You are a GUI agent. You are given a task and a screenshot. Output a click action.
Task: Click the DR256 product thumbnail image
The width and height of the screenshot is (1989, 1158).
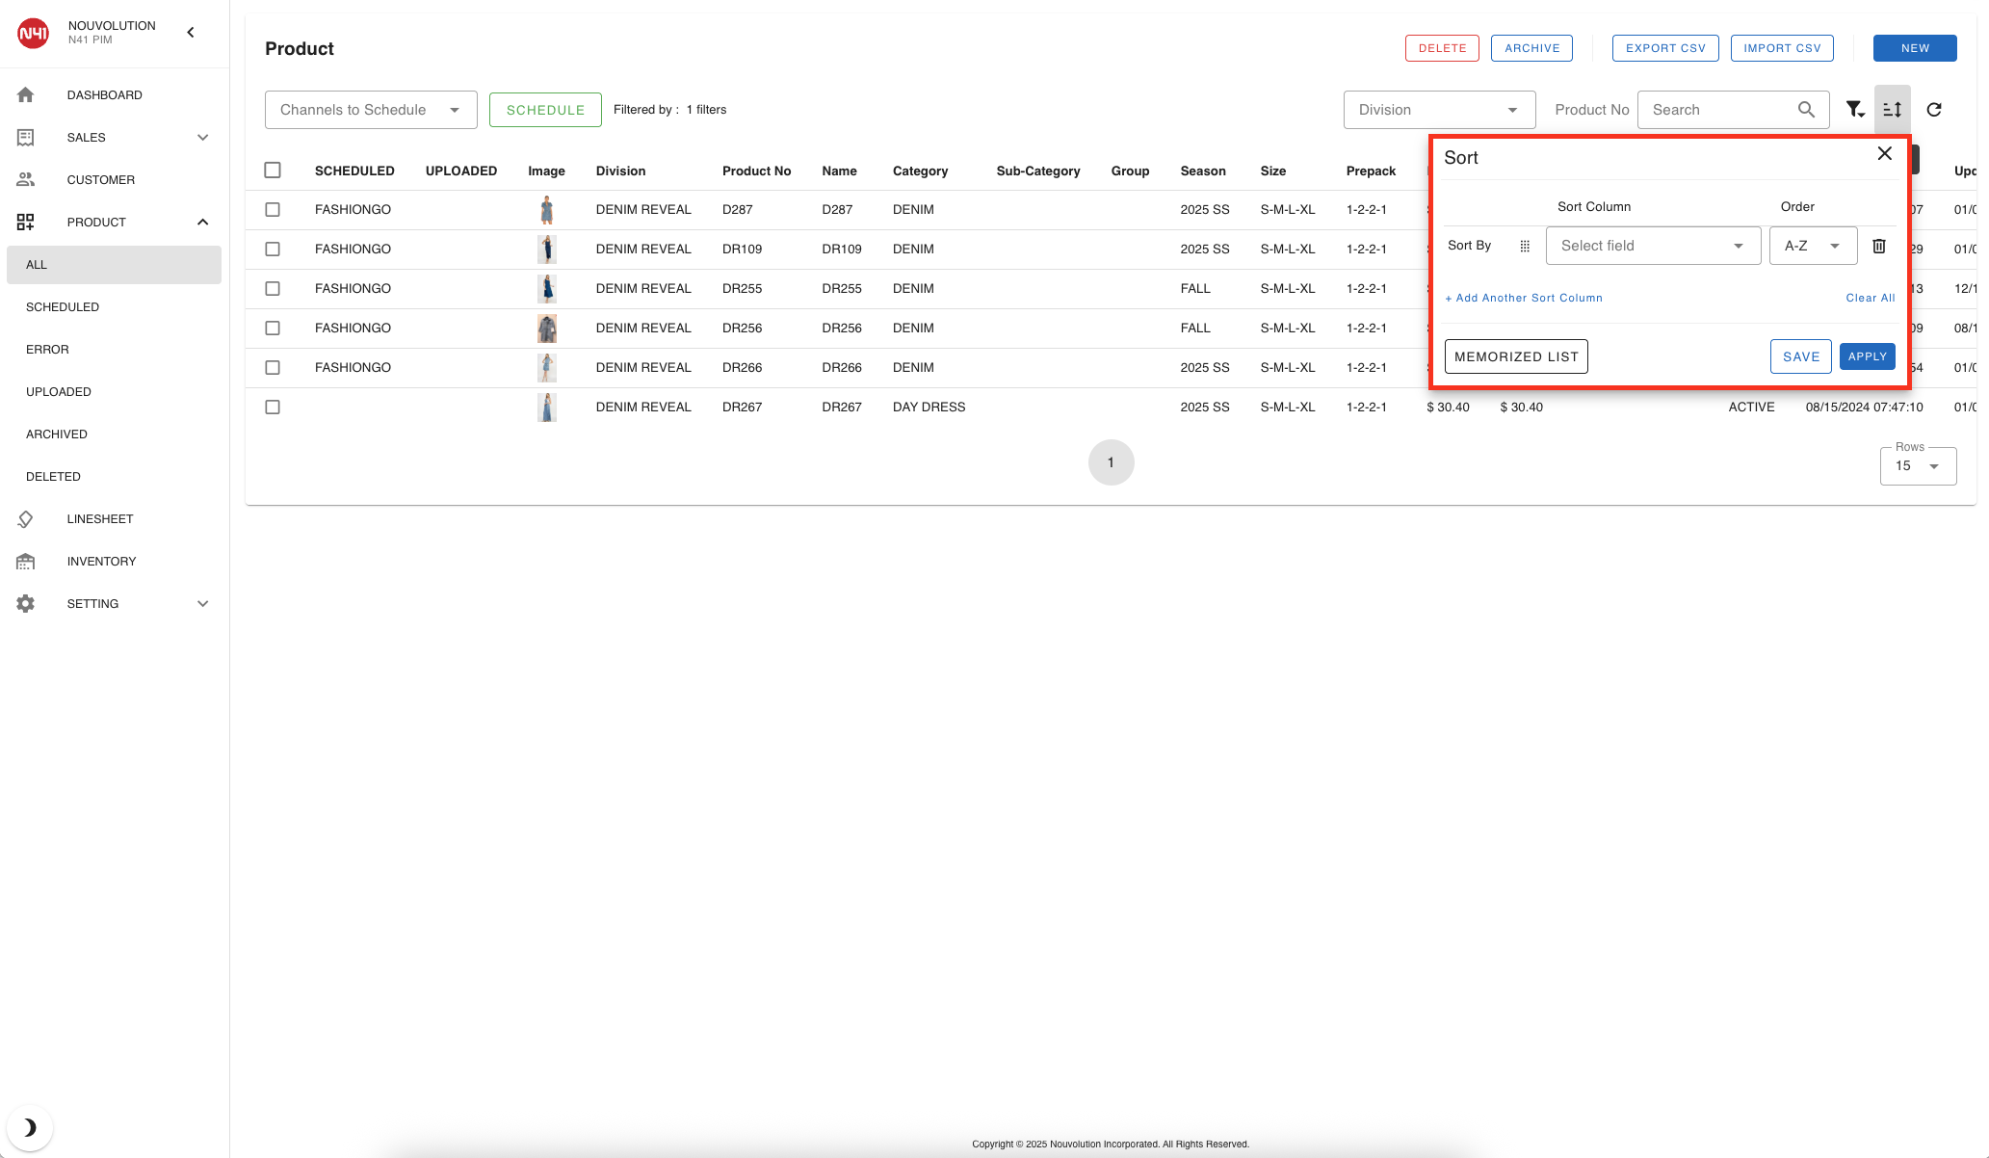click(x=547, y=329)
